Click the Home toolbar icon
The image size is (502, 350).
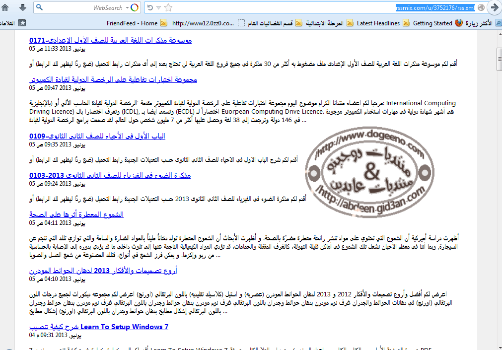(x=5, y=7)
